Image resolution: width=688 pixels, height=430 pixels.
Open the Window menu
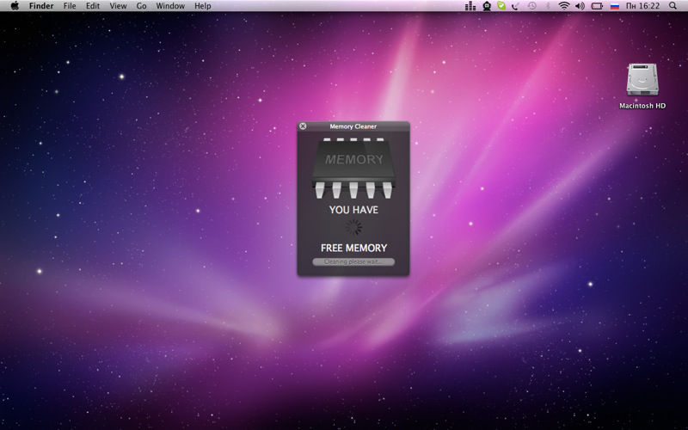click(170, 6)
